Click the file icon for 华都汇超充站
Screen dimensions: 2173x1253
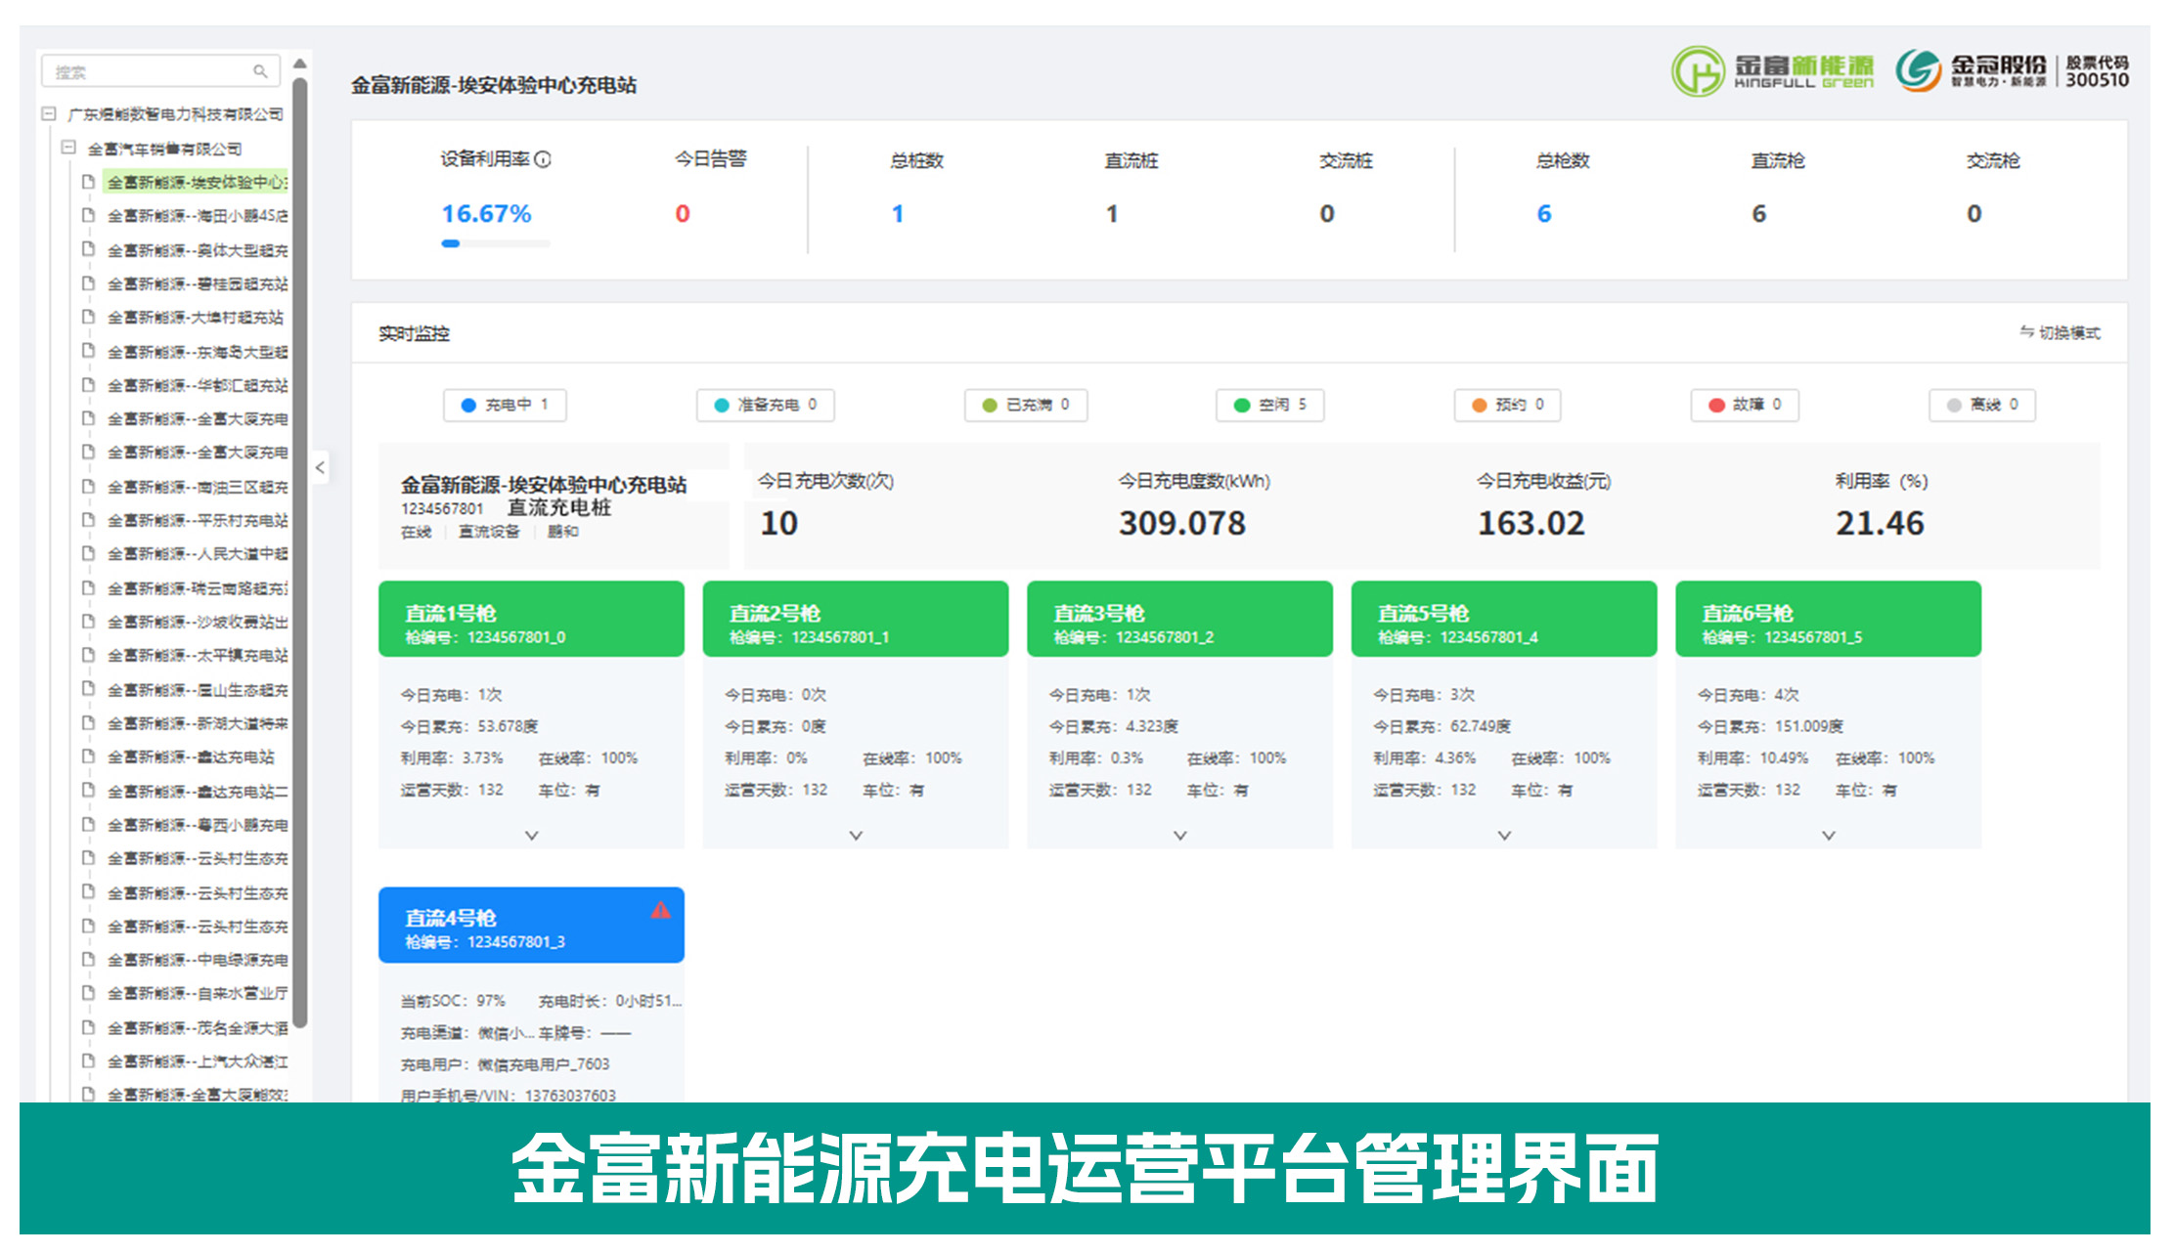tap(88, 384)
